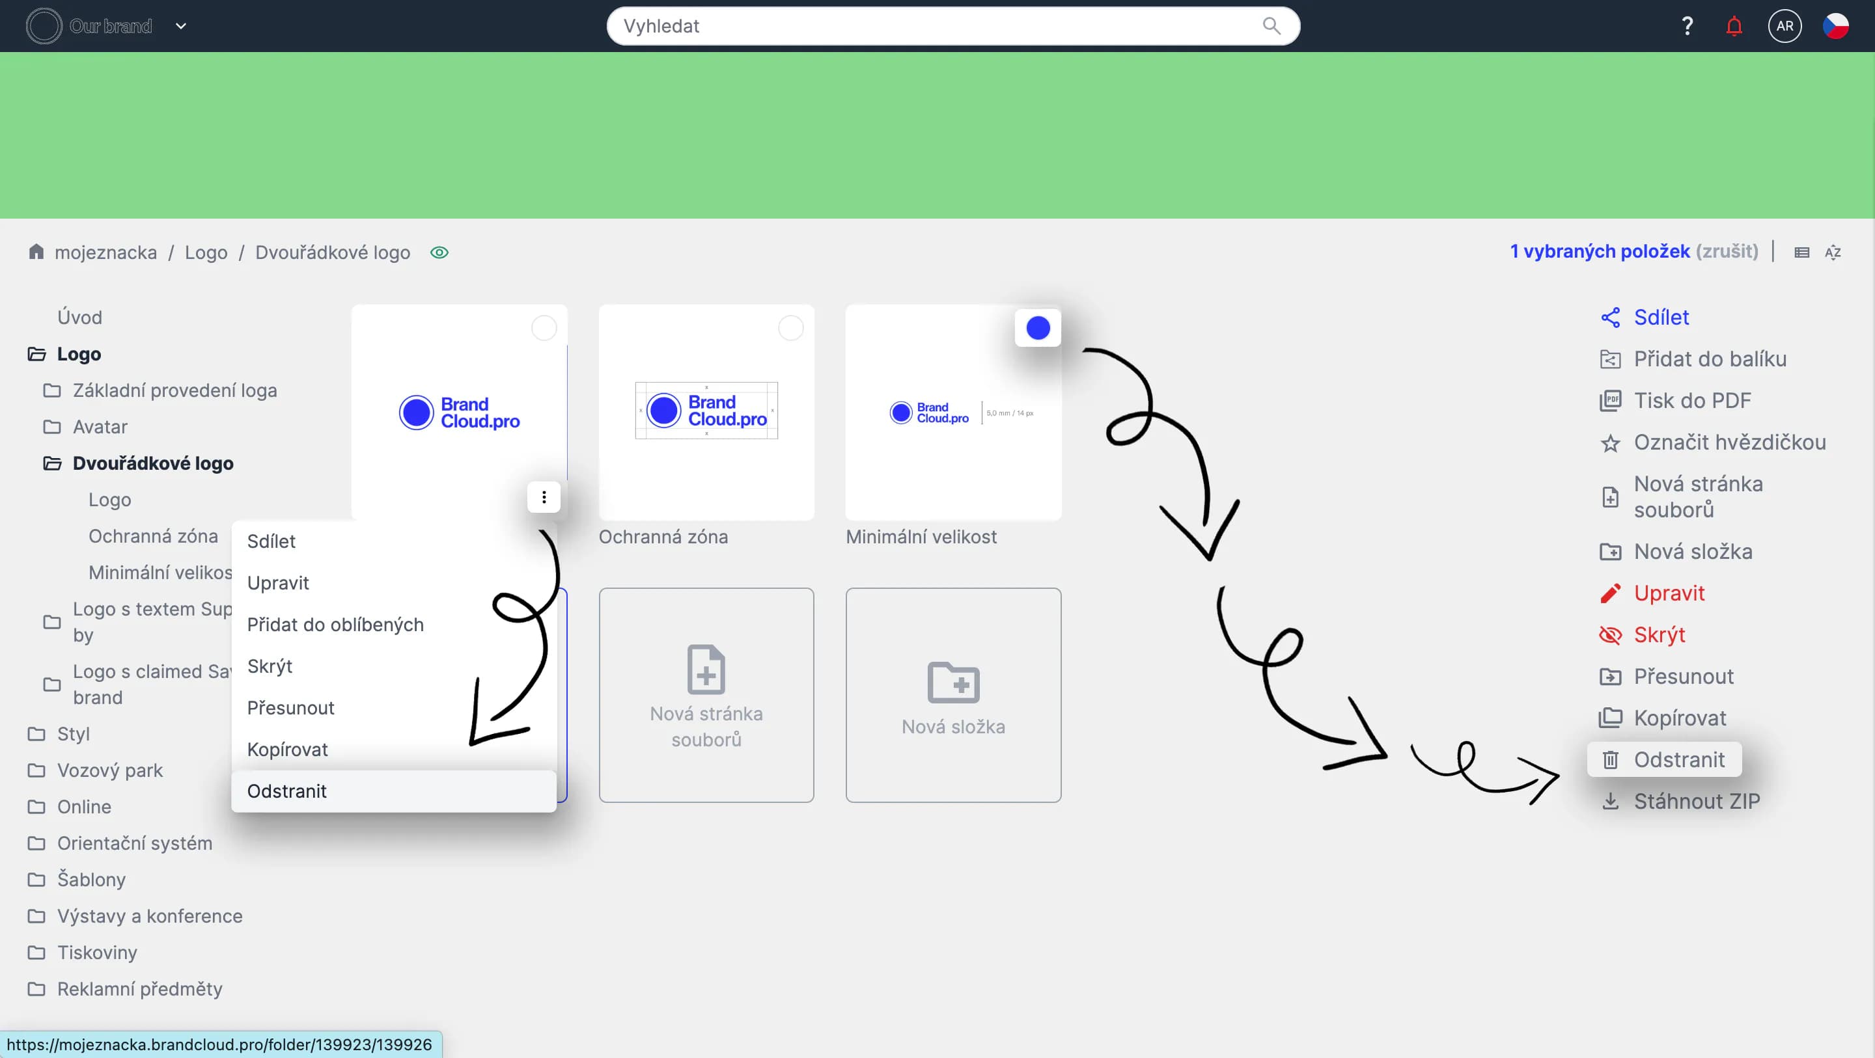Click the Nová složka tile
Image resolution: width=1875 pixels, height=1058 pixels.
(952, 696)
